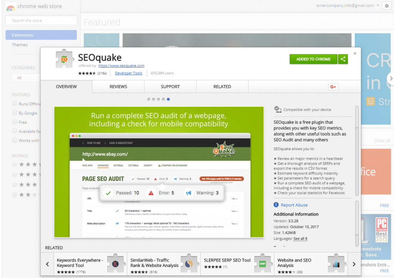
Task: Select the second ratings radio button
Action: (15, 174)
